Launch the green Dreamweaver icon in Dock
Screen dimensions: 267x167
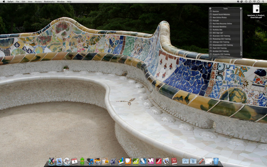pyautogui.click(x=136, y=161)
